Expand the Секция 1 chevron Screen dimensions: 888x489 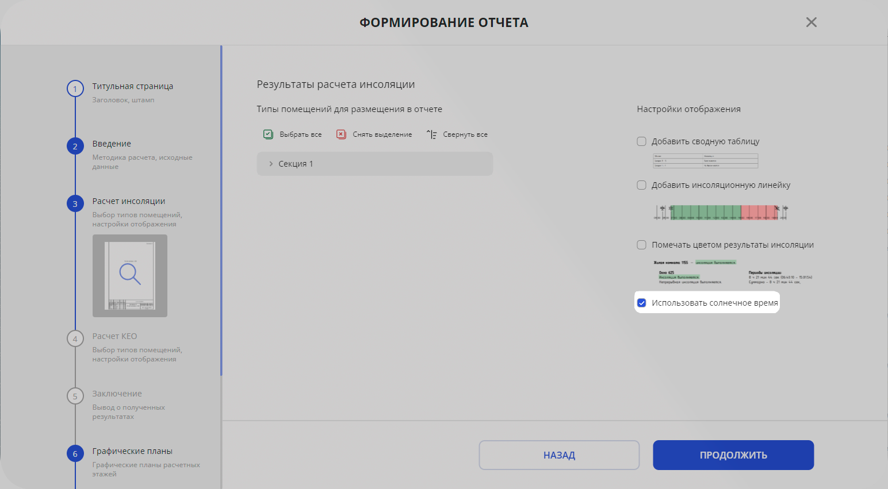(271, 164)
